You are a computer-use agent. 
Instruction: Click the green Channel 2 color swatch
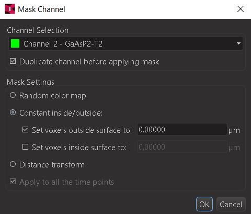tap(15, 43)
